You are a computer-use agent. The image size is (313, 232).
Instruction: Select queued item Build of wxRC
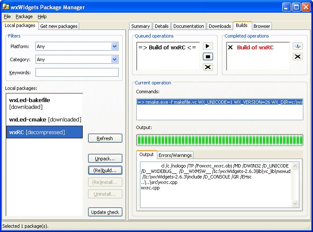tap(167, 47)
